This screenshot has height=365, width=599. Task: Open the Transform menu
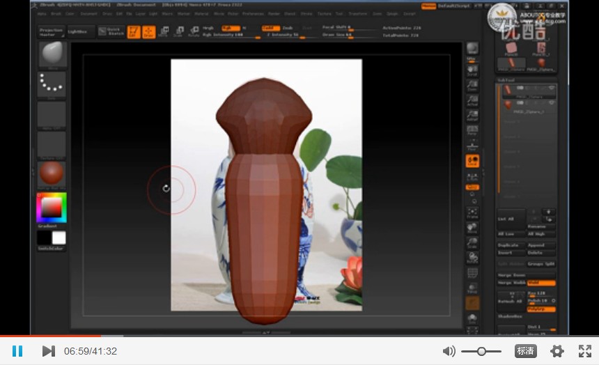click(357, 14)
